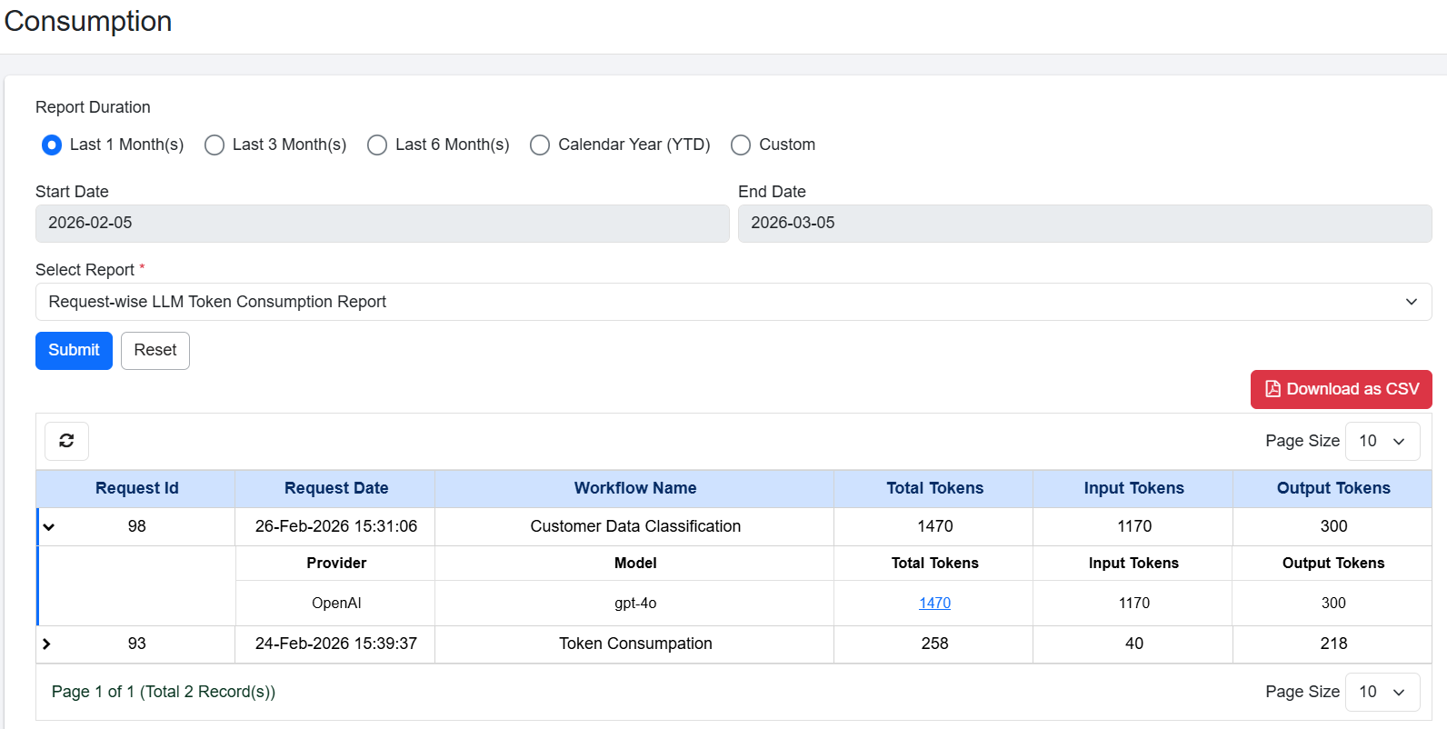Click the Start Date field
Screen dimensions: 1447x729
(x=382, y=224)
